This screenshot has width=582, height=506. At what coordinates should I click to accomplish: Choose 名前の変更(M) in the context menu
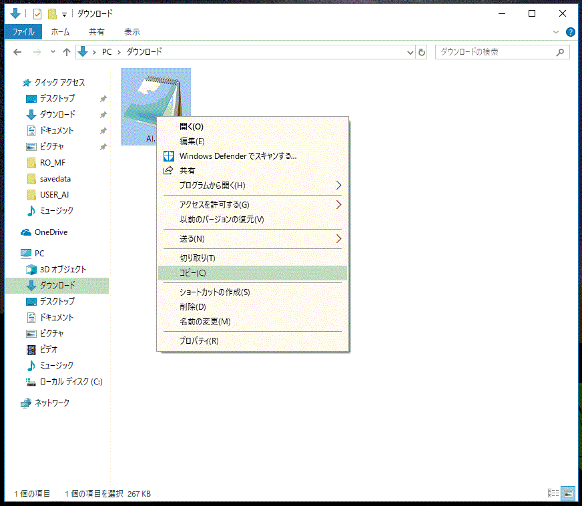point(252,322)
